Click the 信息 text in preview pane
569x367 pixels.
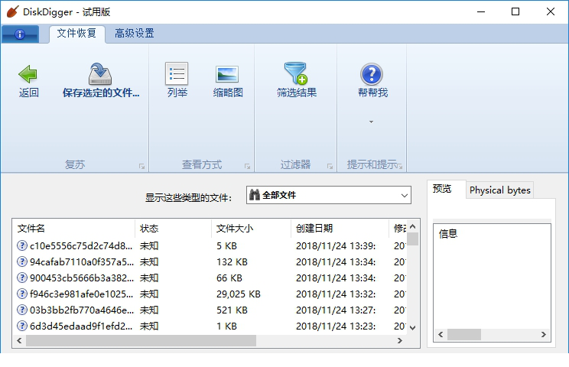tap(448, 233)
